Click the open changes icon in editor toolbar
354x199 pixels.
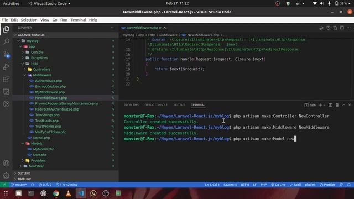point(335,28)
